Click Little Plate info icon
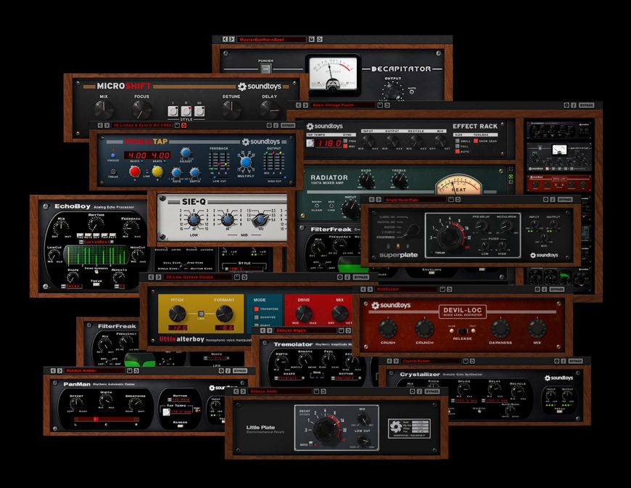The image size is (631, 488). pos(419,391)
